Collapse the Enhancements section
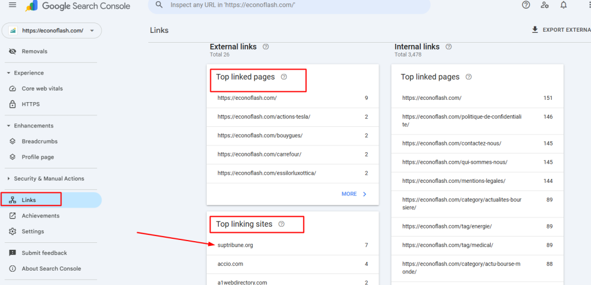 pos(9,126)
